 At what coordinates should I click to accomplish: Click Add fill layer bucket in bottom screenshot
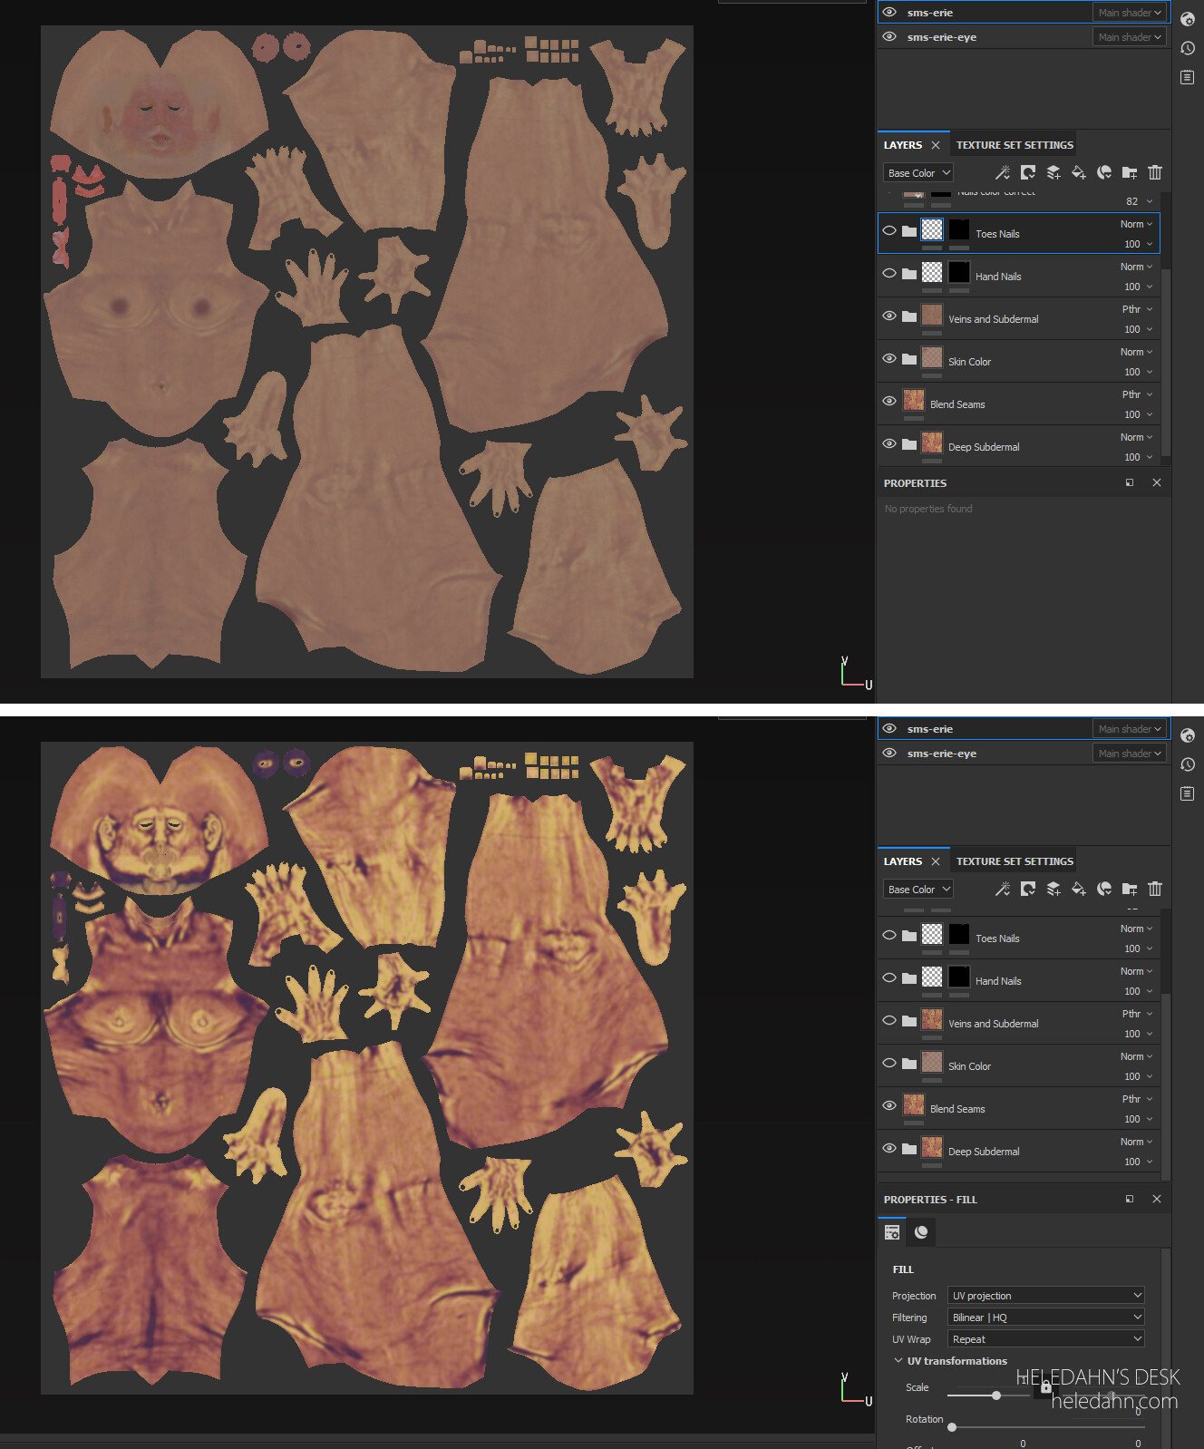click(x=1078, y=889)
